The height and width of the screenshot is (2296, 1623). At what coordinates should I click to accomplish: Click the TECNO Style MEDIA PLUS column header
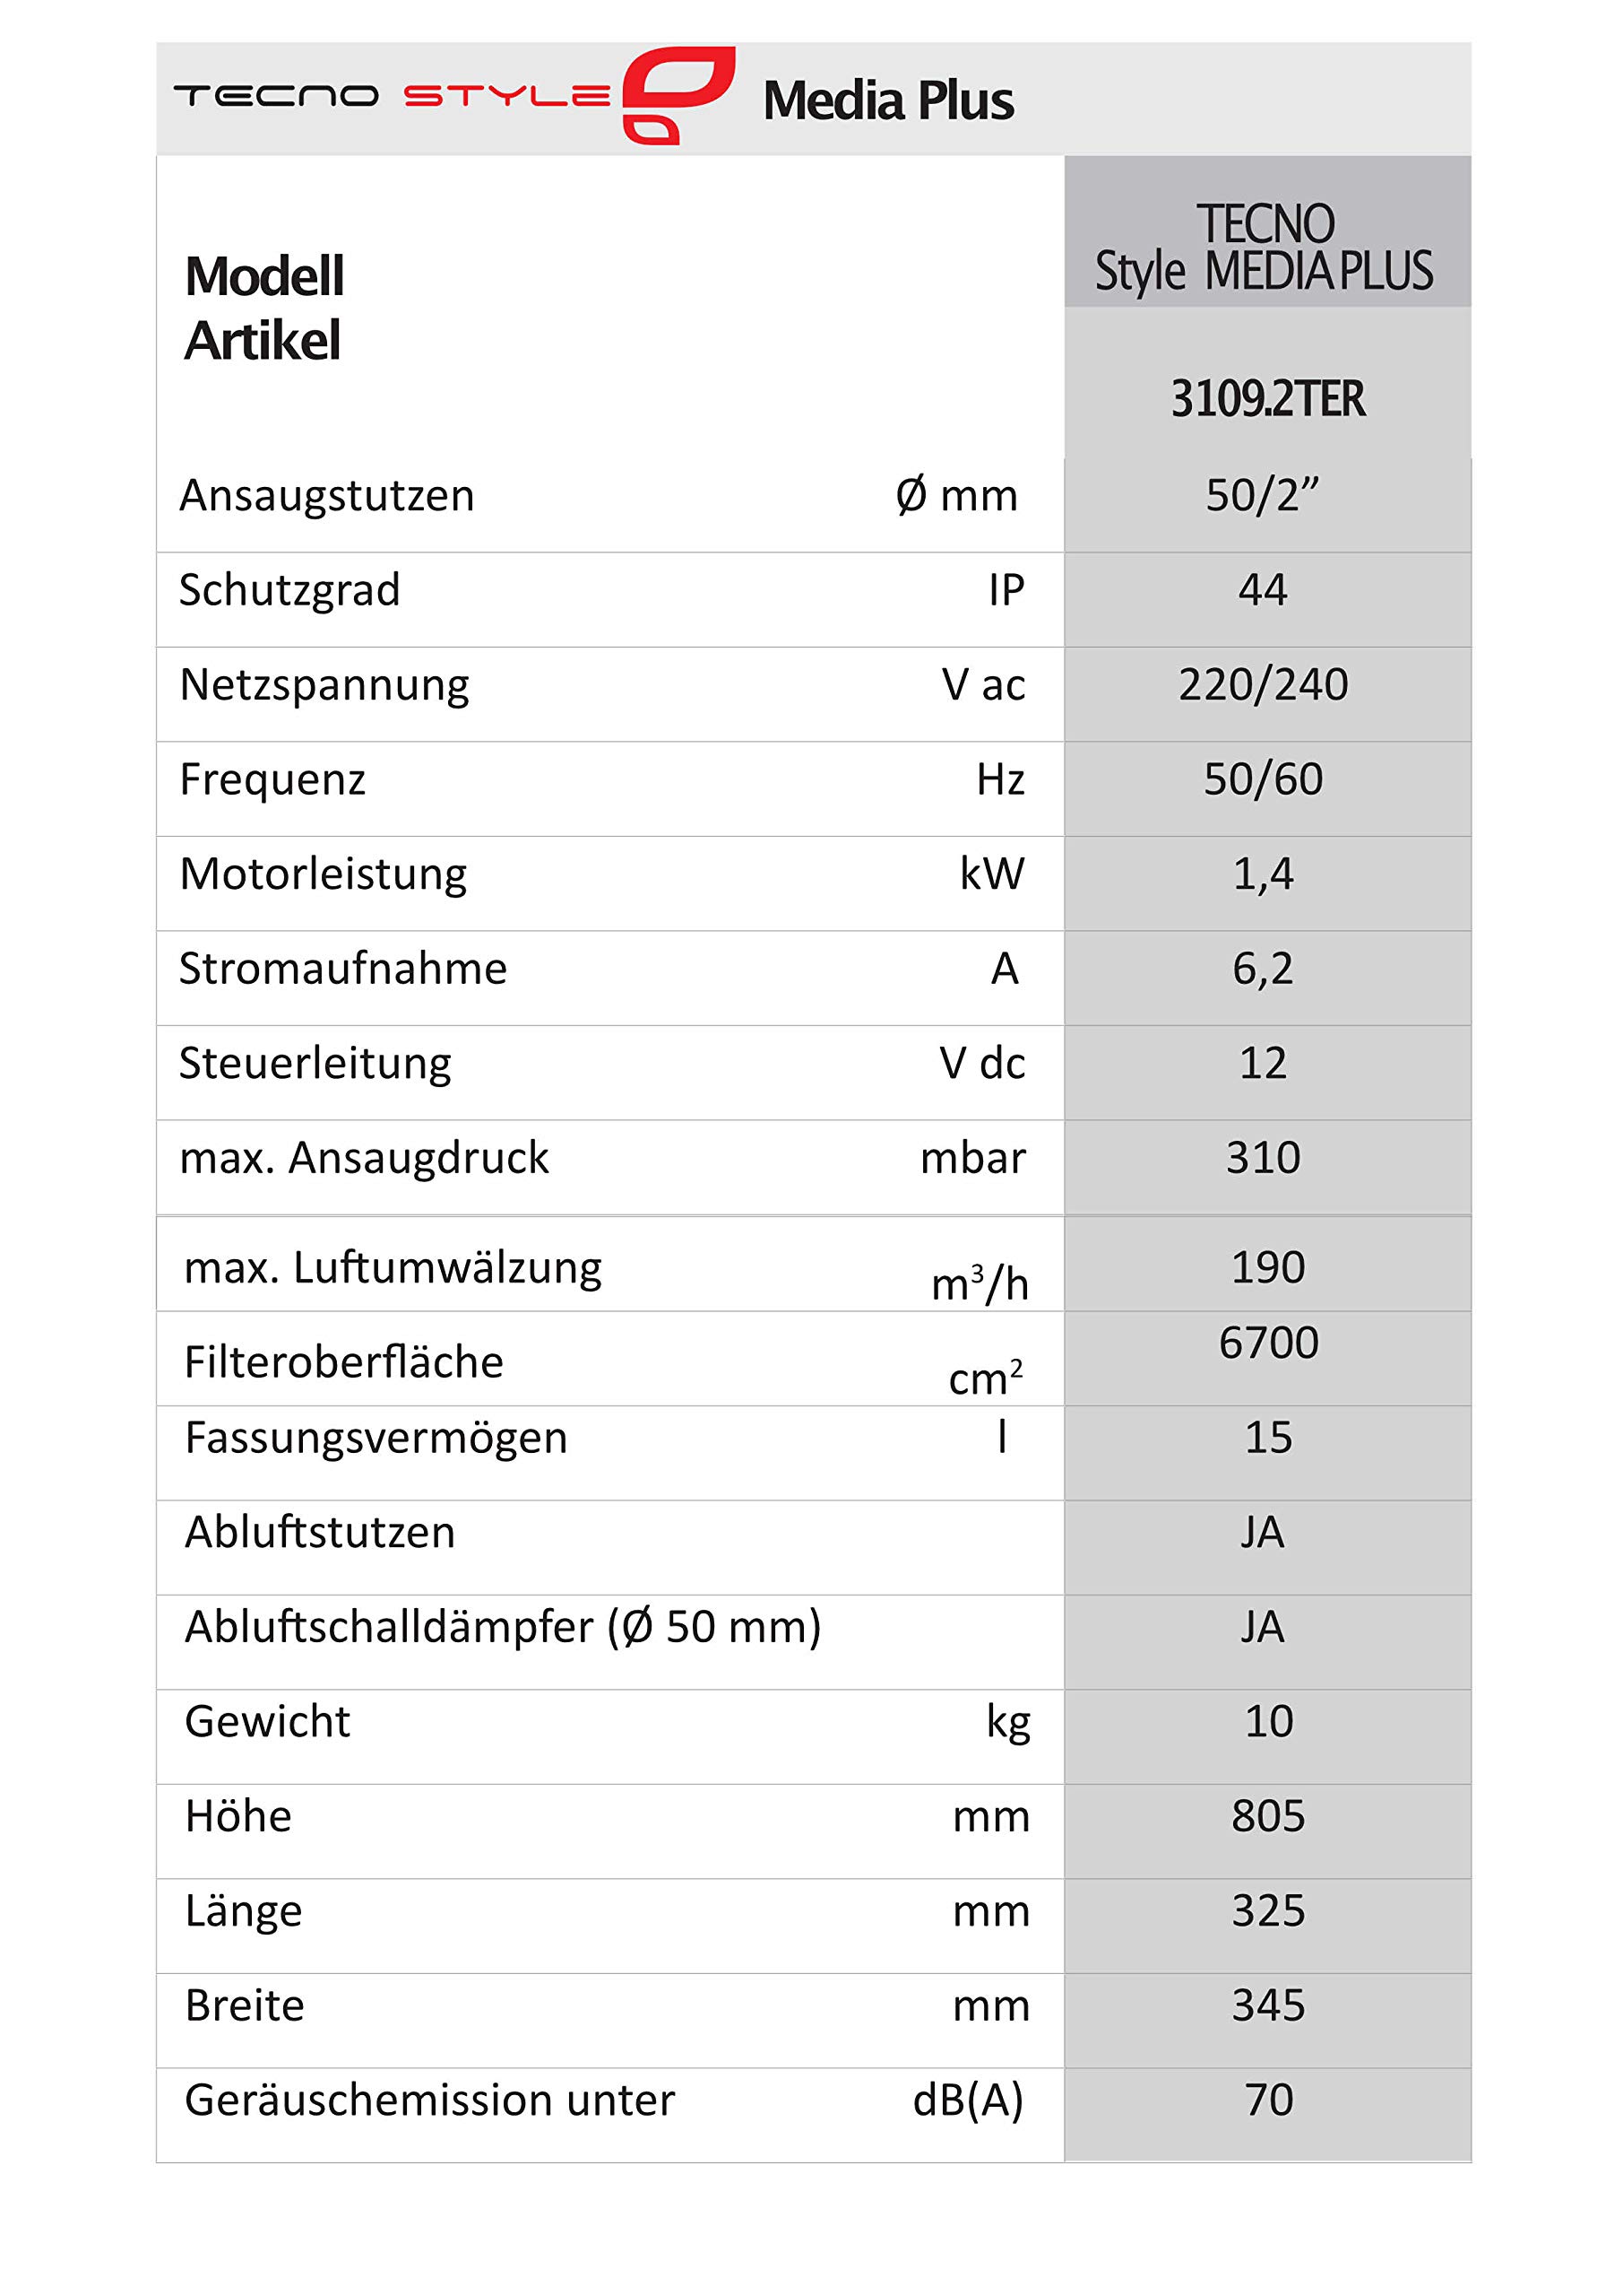[x=1265, y=248]
